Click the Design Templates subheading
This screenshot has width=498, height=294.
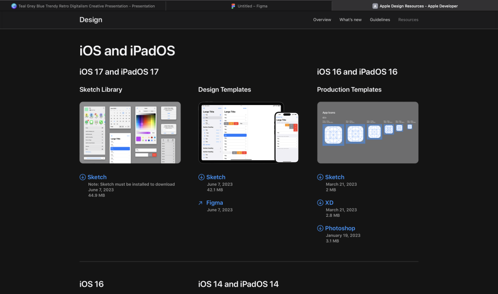(x=225, y=89)
